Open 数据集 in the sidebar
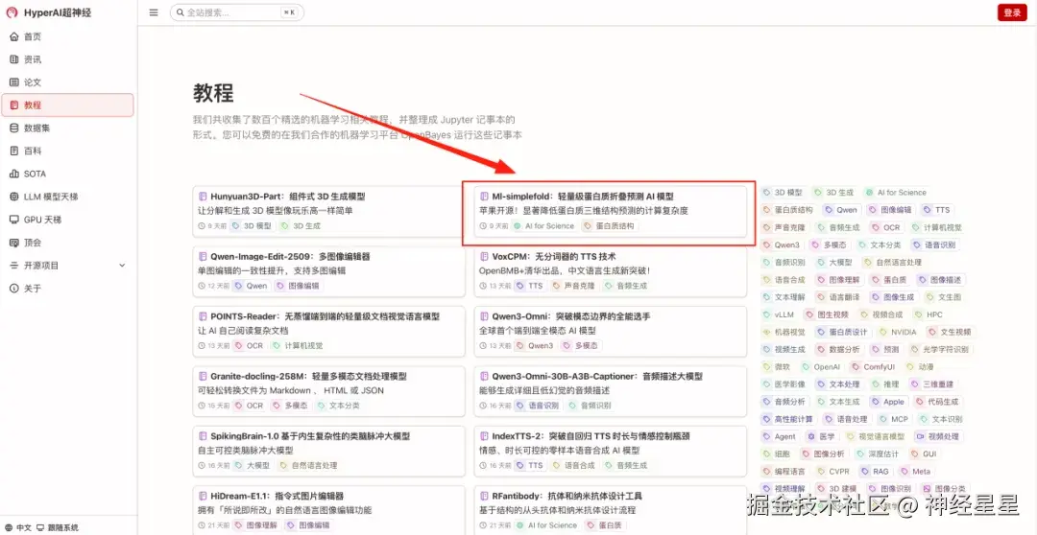The image size is (1037, 535). coord(67,128)
